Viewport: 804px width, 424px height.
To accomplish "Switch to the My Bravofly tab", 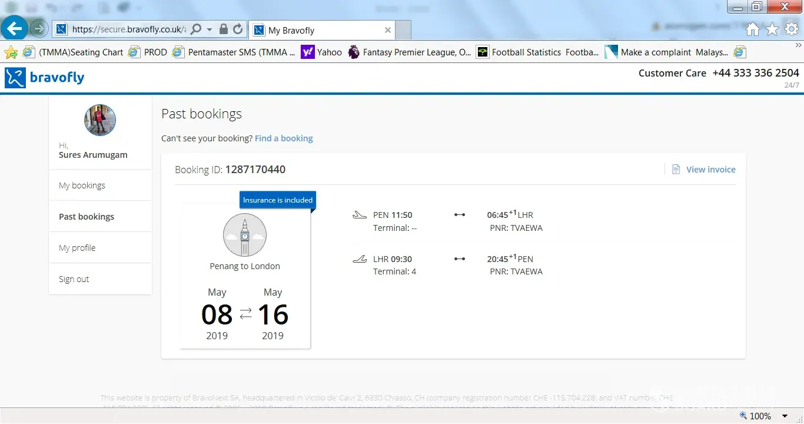I will pyautogui.click(x=318, y=30).
